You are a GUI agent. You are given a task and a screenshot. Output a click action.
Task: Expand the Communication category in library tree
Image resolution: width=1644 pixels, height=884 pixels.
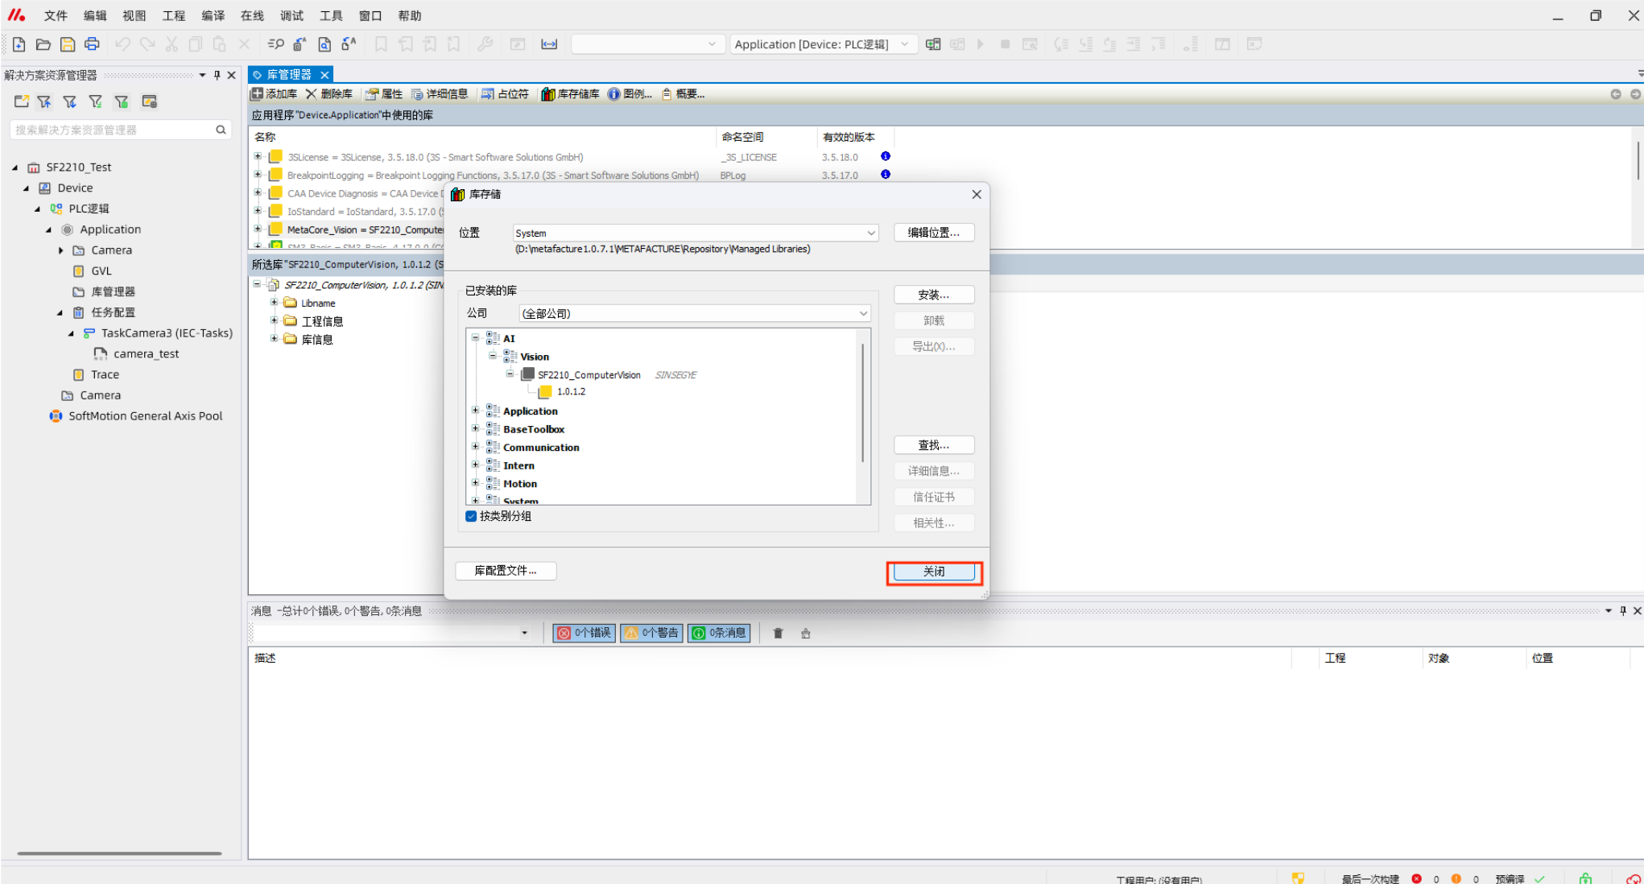click(x=475, y=447)
